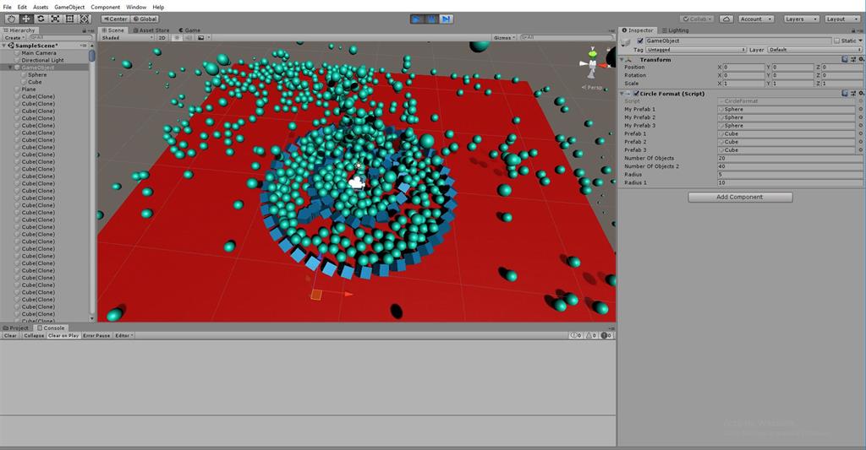Open Transform component gear settings
Image resolution: width=866 pixels, height=450 pixels.
tap(860, 60)
